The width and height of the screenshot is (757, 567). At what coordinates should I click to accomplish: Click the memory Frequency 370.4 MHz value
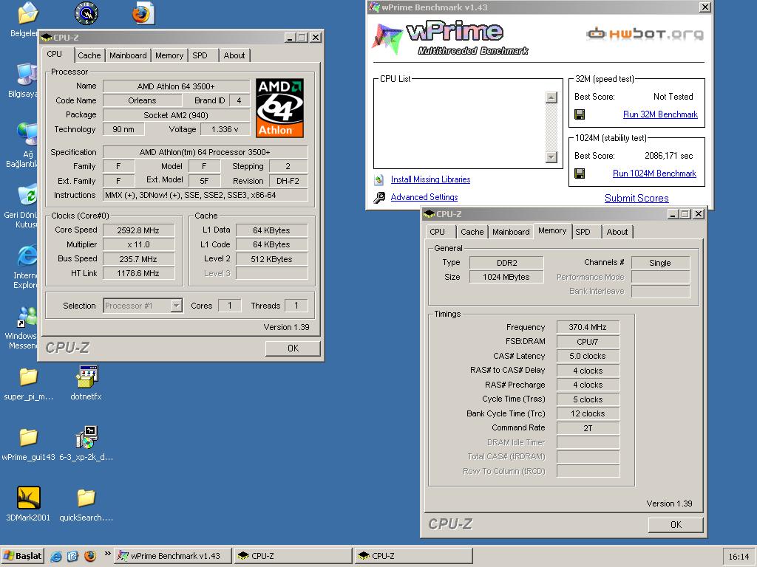pos(588,327)
